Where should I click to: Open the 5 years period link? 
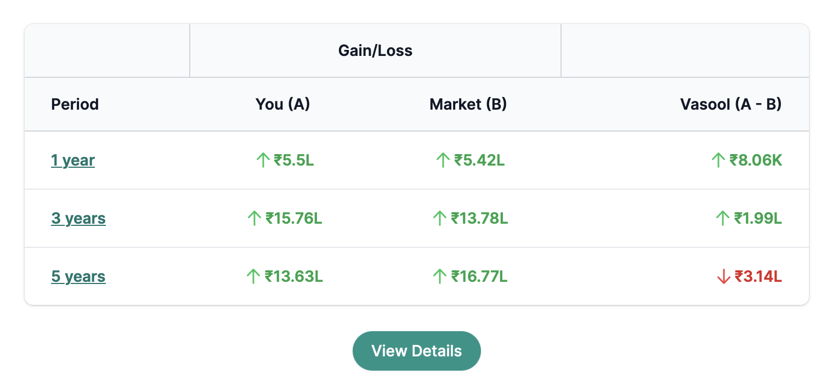click(78, 277)
